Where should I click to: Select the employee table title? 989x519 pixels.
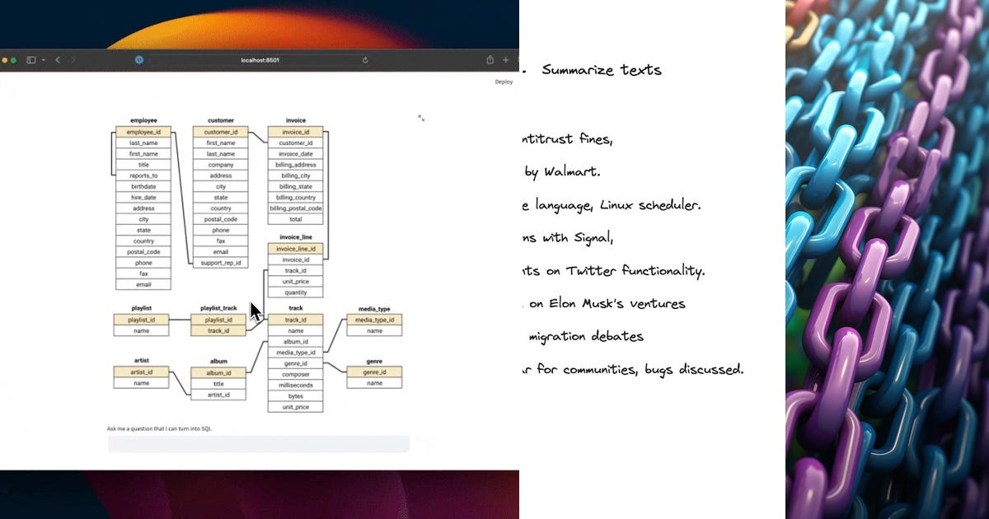[143, 120]
